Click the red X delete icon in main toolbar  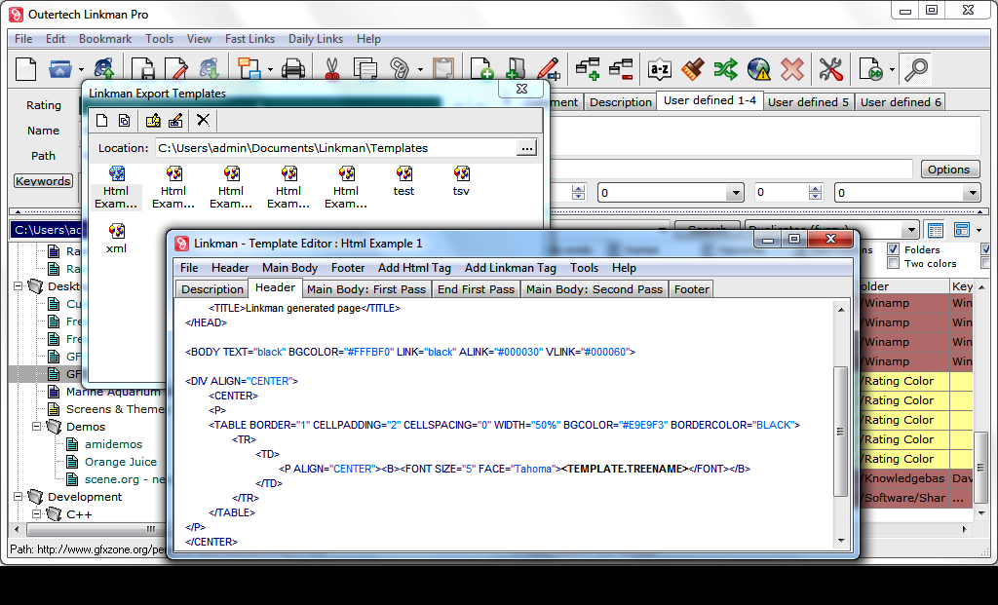791,69
